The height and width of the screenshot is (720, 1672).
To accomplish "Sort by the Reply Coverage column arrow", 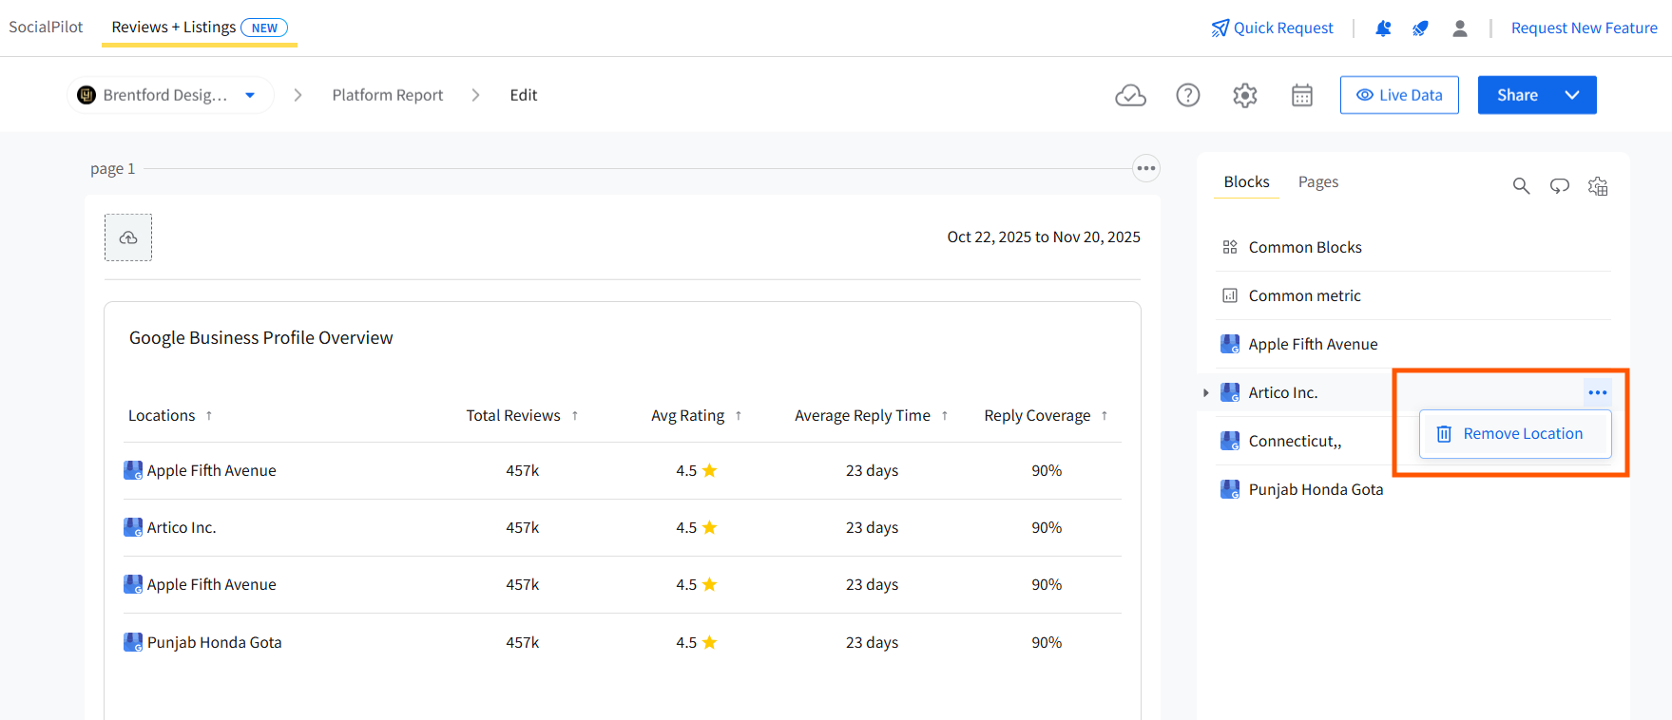I will (1105, 416).
